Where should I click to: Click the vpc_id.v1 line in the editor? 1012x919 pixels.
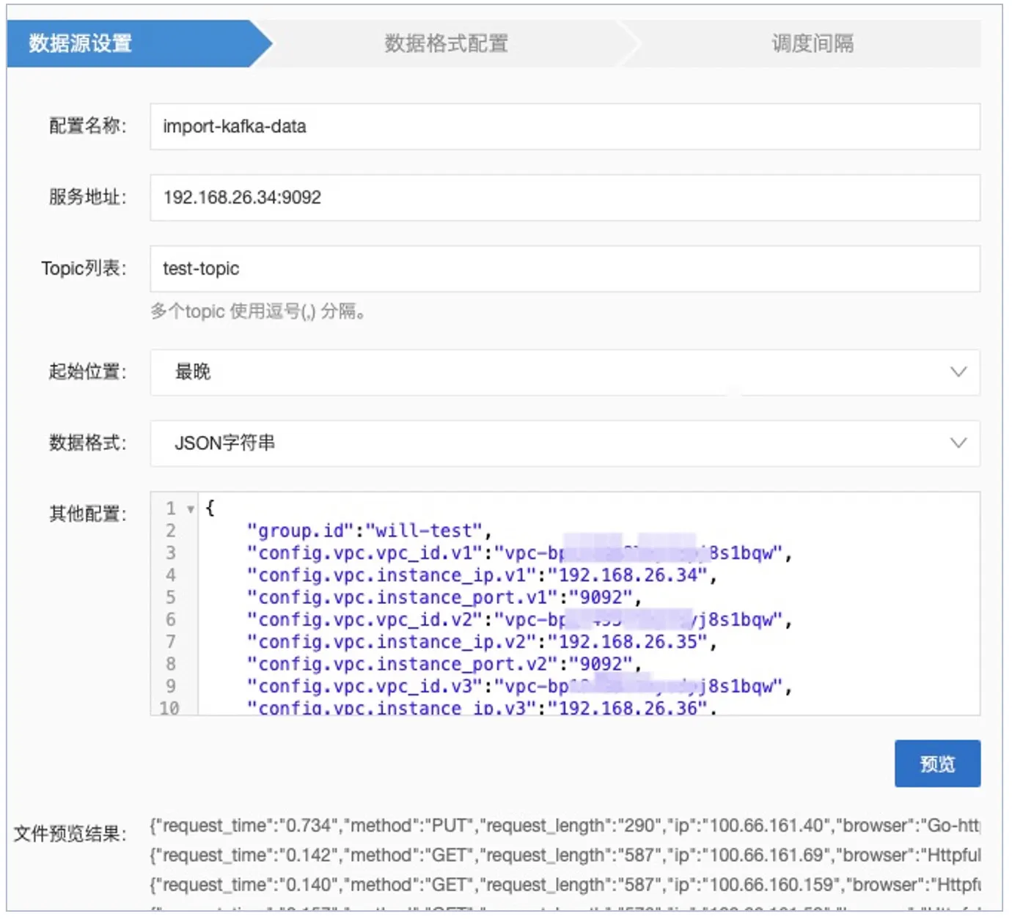coord(519,553)
